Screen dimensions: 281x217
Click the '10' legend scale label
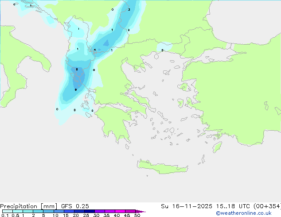coord(55,215)
